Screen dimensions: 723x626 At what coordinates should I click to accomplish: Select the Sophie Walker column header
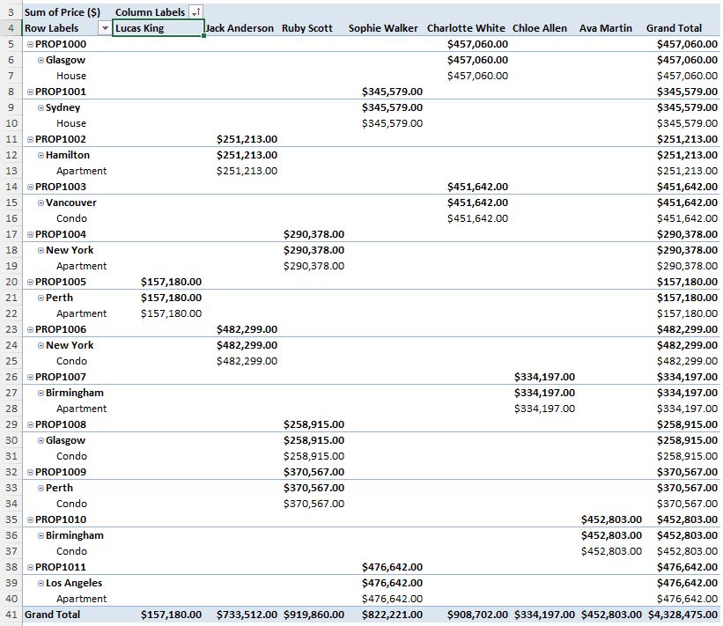click(x=383, y=28)
